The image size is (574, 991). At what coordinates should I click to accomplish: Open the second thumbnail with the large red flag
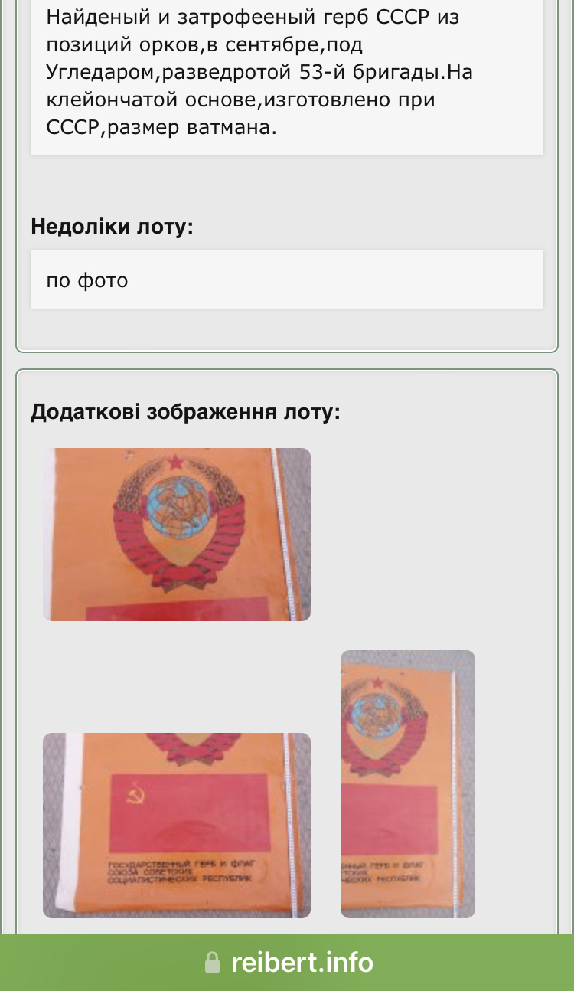177,826
